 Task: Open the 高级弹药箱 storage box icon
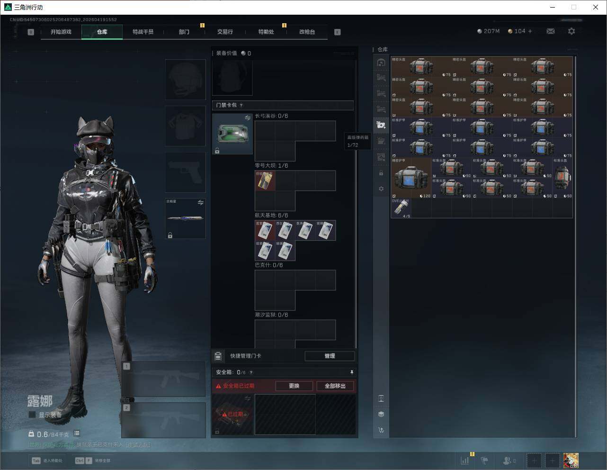(381, 141)
